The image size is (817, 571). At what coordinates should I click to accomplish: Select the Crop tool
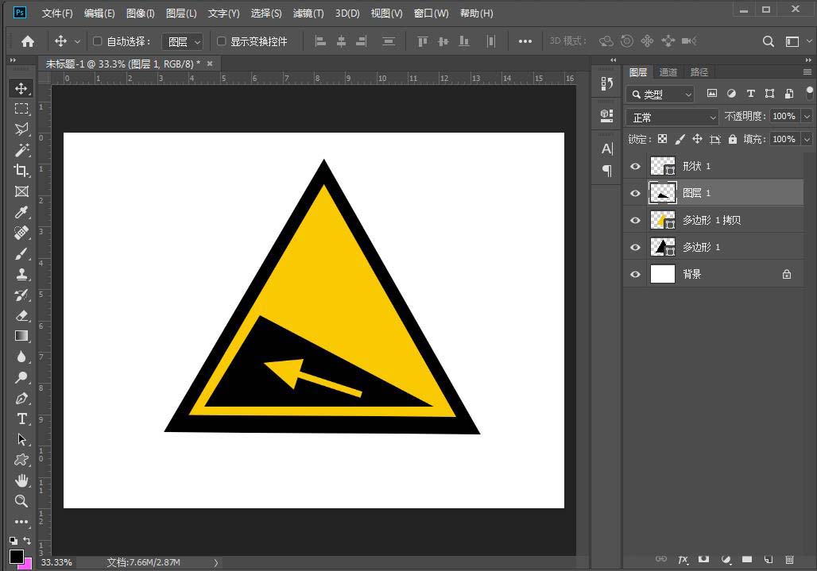21,171
